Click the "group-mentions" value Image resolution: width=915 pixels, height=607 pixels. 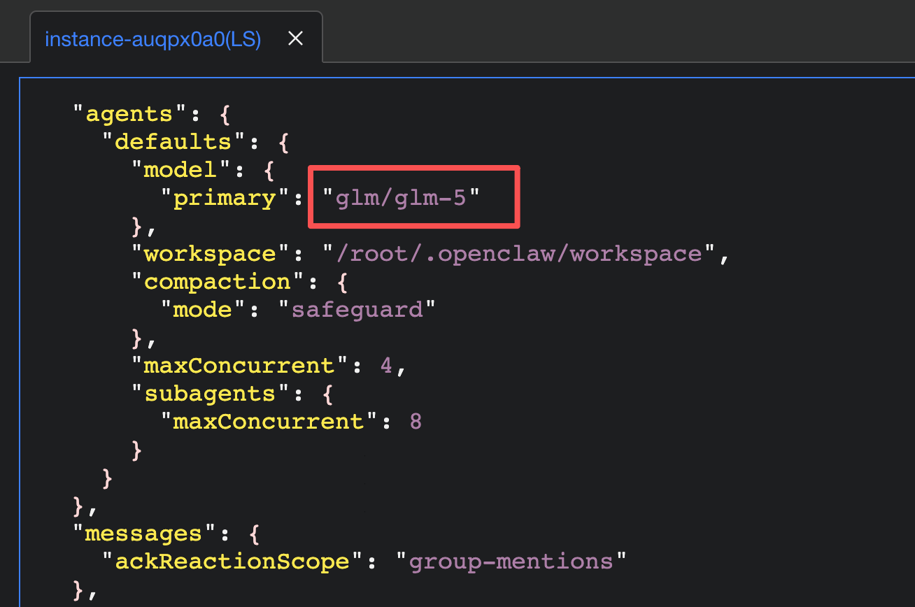click(511, 561)
